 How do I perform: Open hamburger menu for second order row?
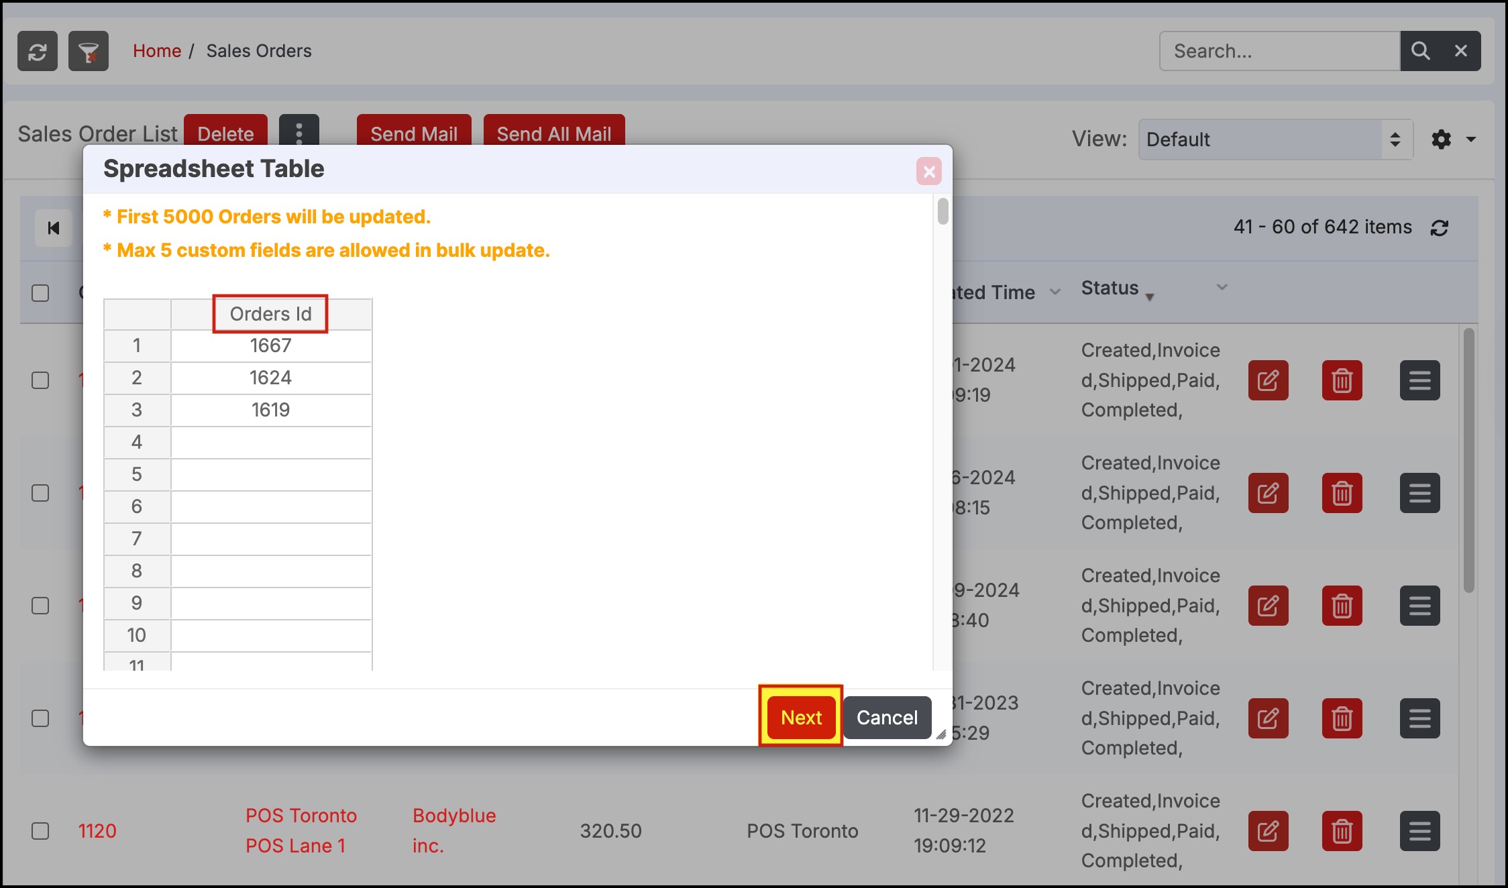[1419, 493]
